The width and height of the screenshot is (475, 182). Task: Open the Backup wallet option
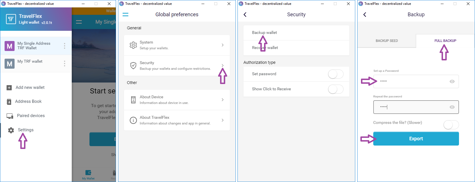[296, 33]
